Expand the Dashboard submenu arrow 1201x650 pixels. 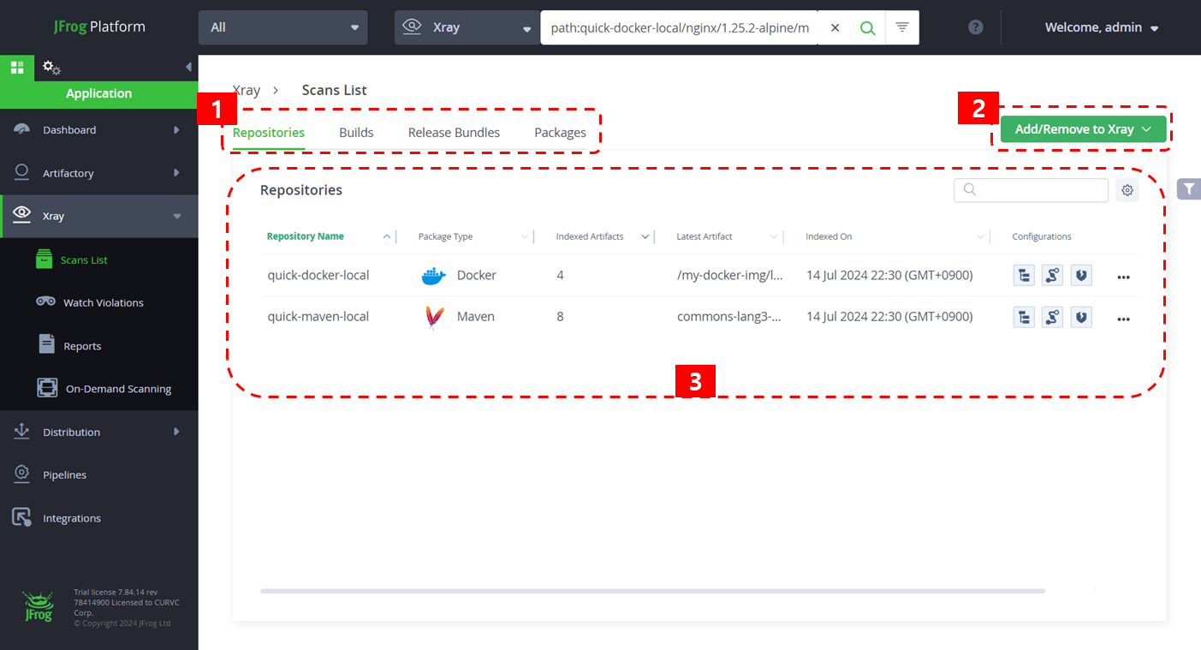pos(176,130)
